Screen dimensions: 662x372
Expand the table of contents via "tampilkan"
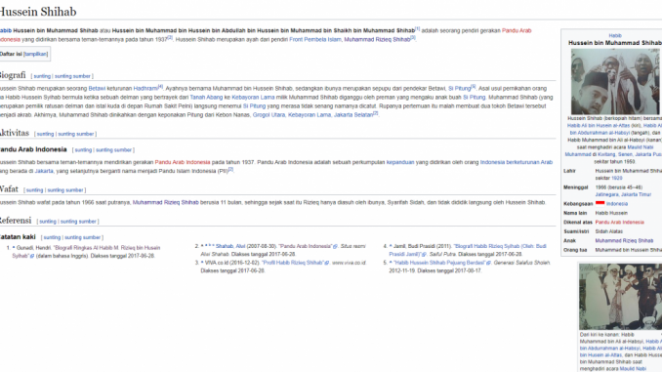click(35, 54)
